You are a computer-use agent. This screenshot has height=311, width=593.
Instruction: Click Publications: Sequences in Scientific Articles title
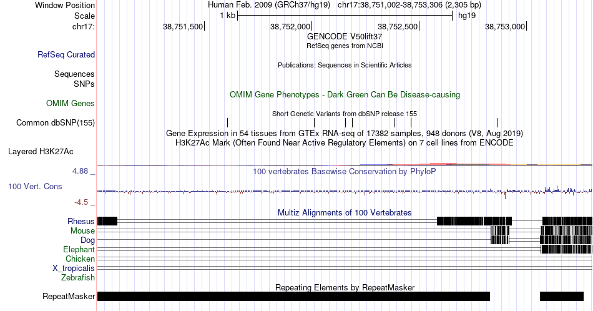click(x=345, y=65)
